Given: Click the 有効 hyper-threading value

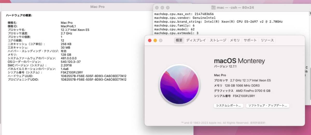Looking at the screenshot, I should point(63,51).
